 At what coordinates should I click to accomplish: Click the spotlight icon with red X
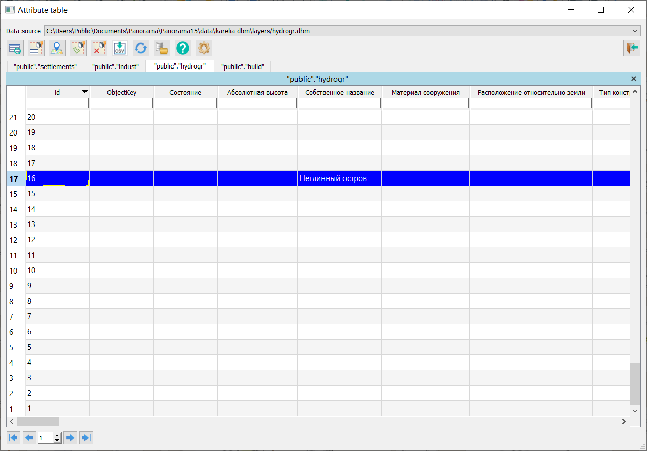pos(99,49)
